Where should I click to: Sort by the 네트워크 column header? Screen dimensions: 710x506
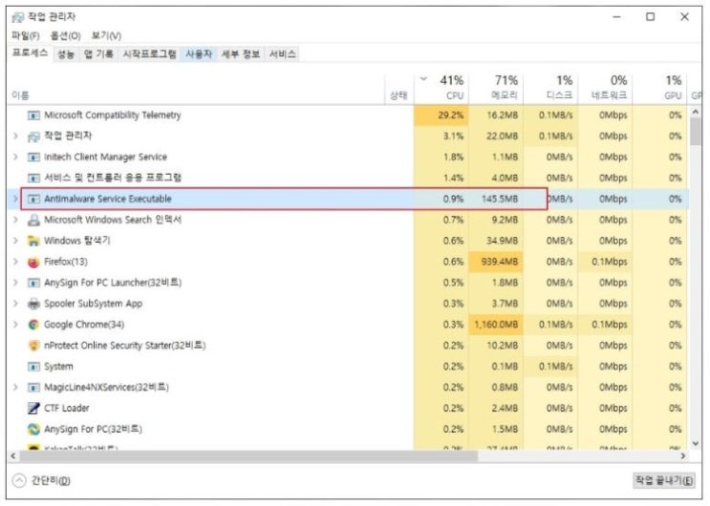coord(605,87)
